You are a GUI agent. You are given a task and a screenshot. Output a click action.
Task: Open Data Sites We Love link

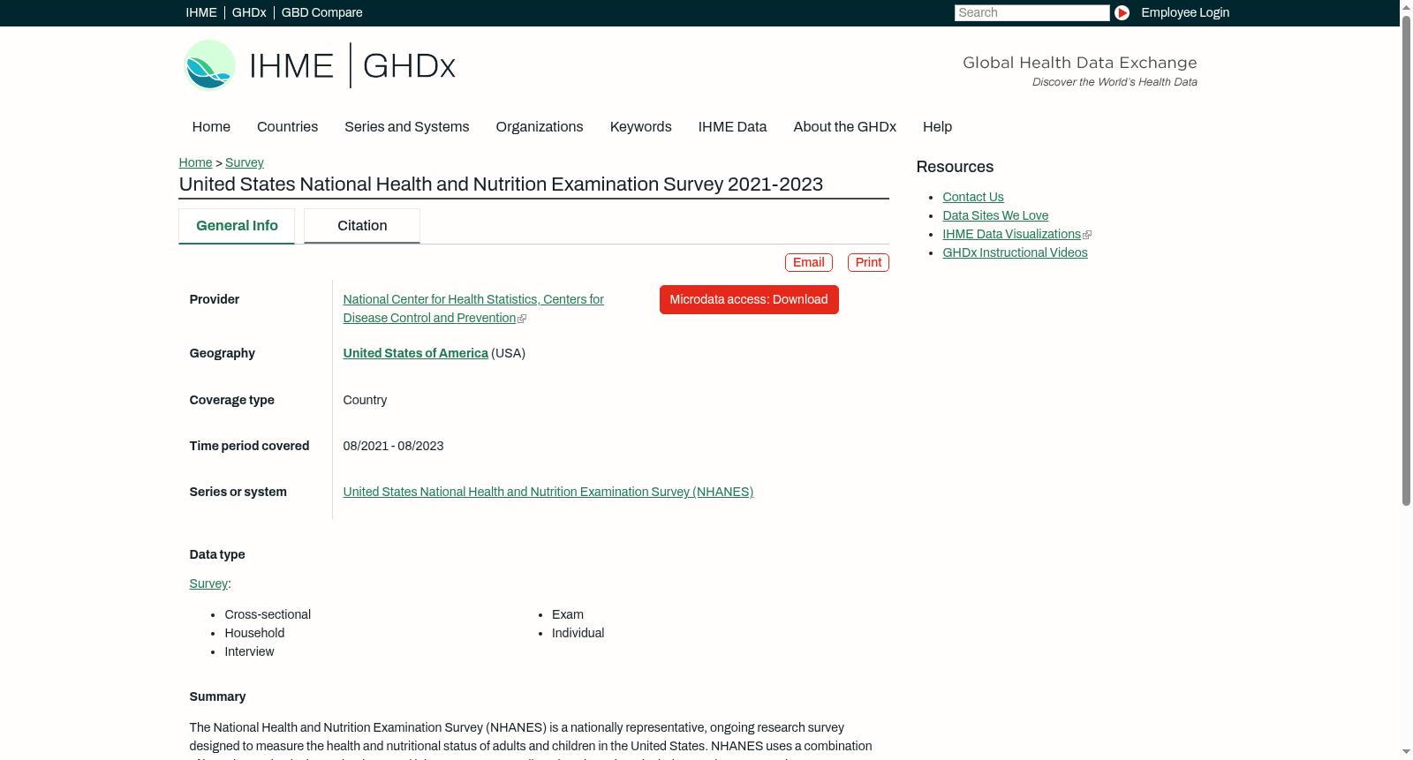coord(995,215)
